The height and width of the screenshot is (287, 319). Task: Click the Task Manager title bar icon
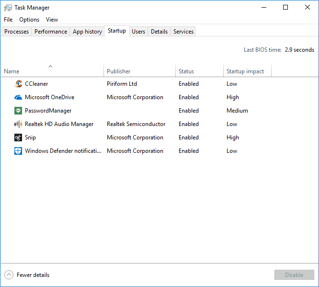point(8,8)
